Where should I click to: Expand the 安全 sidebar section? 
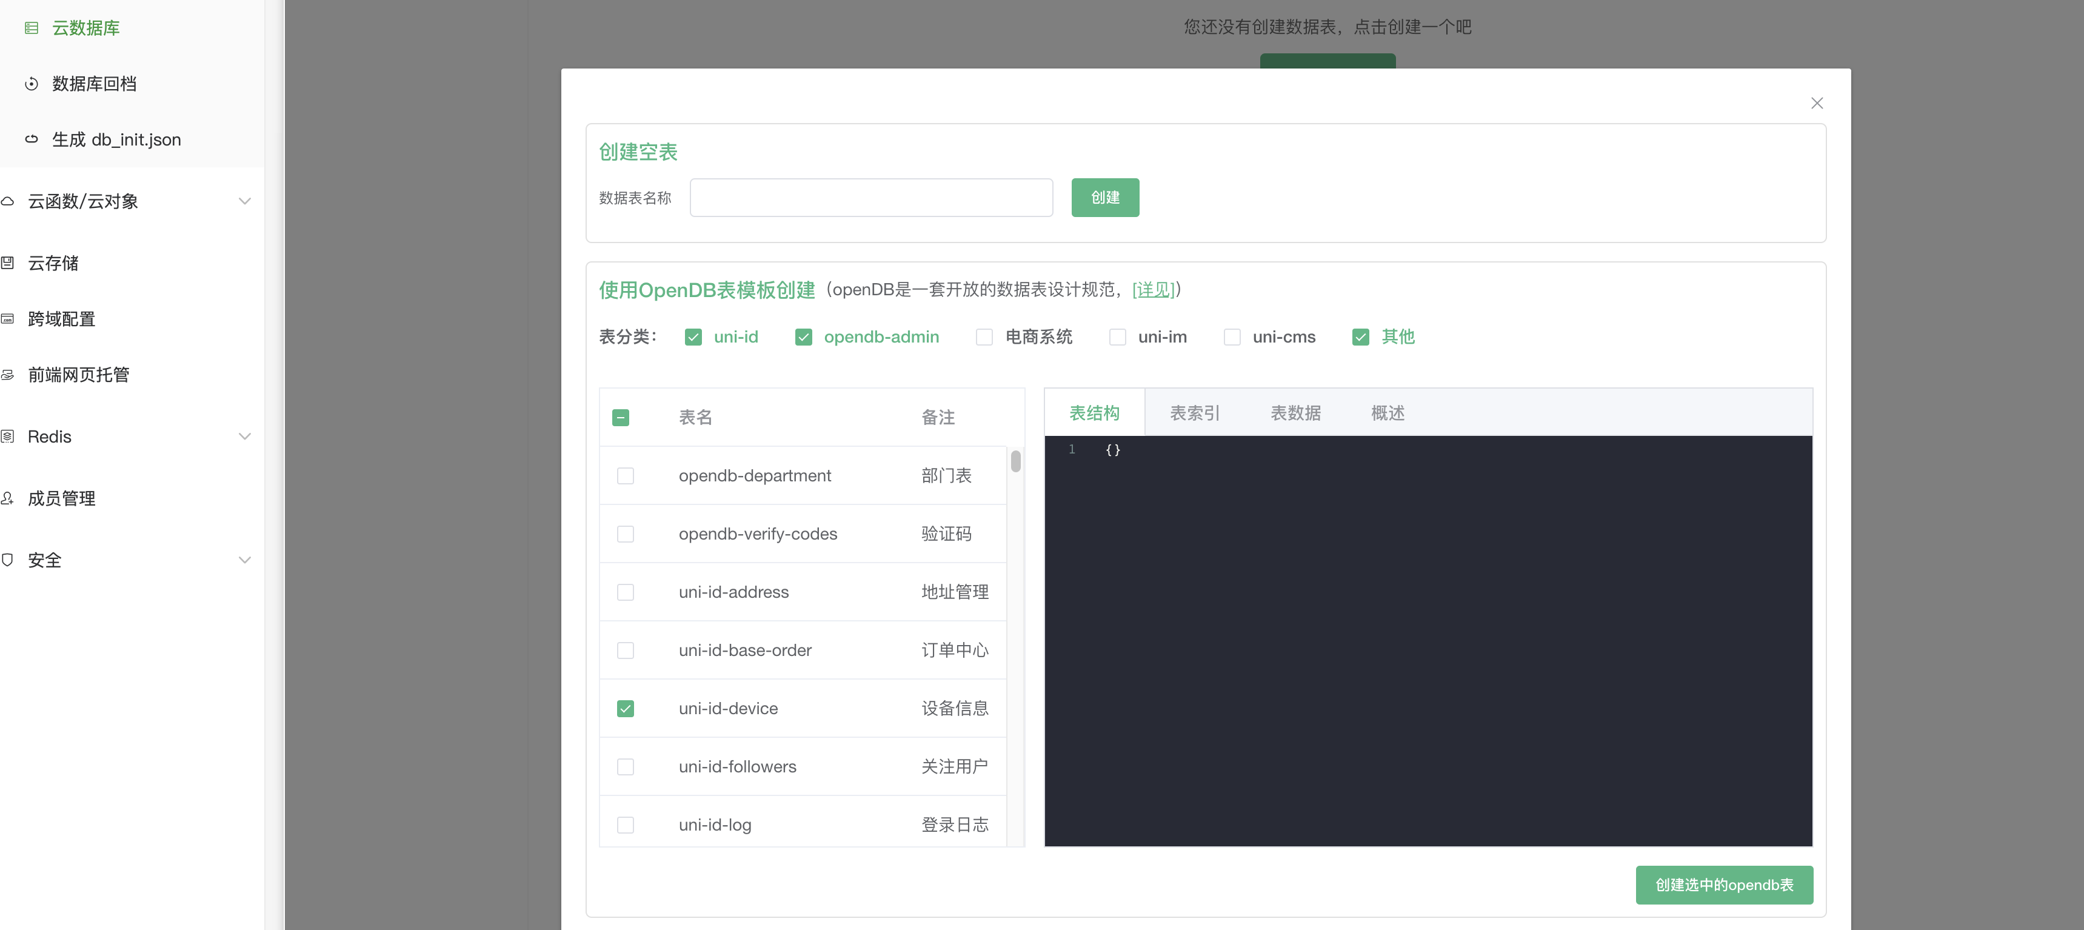coord(244,560)
